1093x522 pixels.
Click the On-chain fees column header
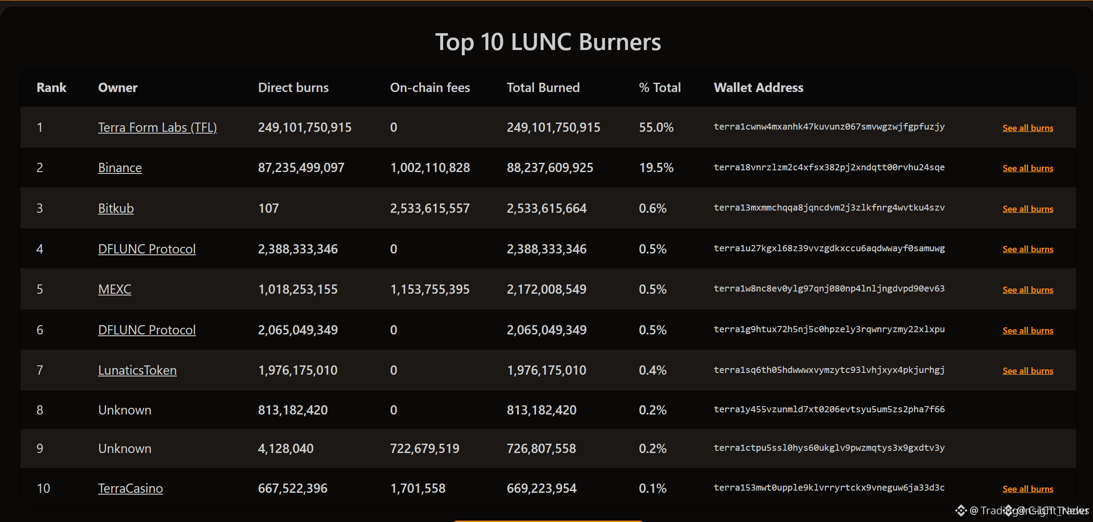click(430, 88)
